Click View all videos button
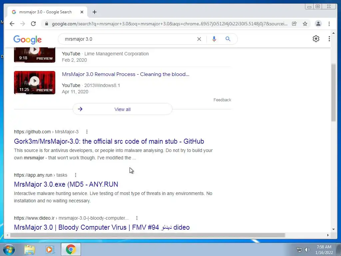This screenshot has height=256, width=341. click(x=123, y=109)
